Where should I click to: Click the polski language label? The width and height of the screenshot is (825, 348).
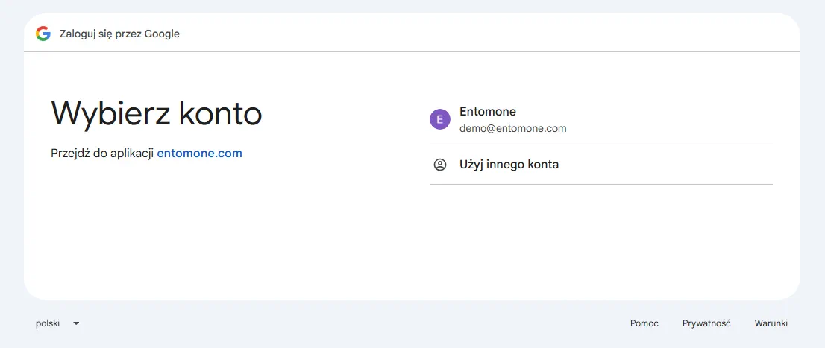[x=48, y=323]
